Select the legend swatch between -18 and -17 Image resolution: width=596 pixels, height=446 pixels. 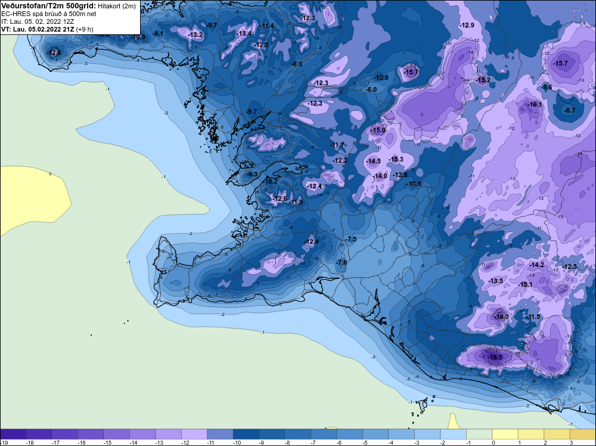point(39,434)
